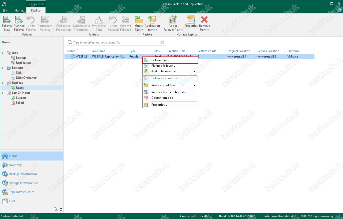Viewport: 343px width, 219px height.
Task: Click the vmwareesxi82 replica location cell
Action: point(267,56)
